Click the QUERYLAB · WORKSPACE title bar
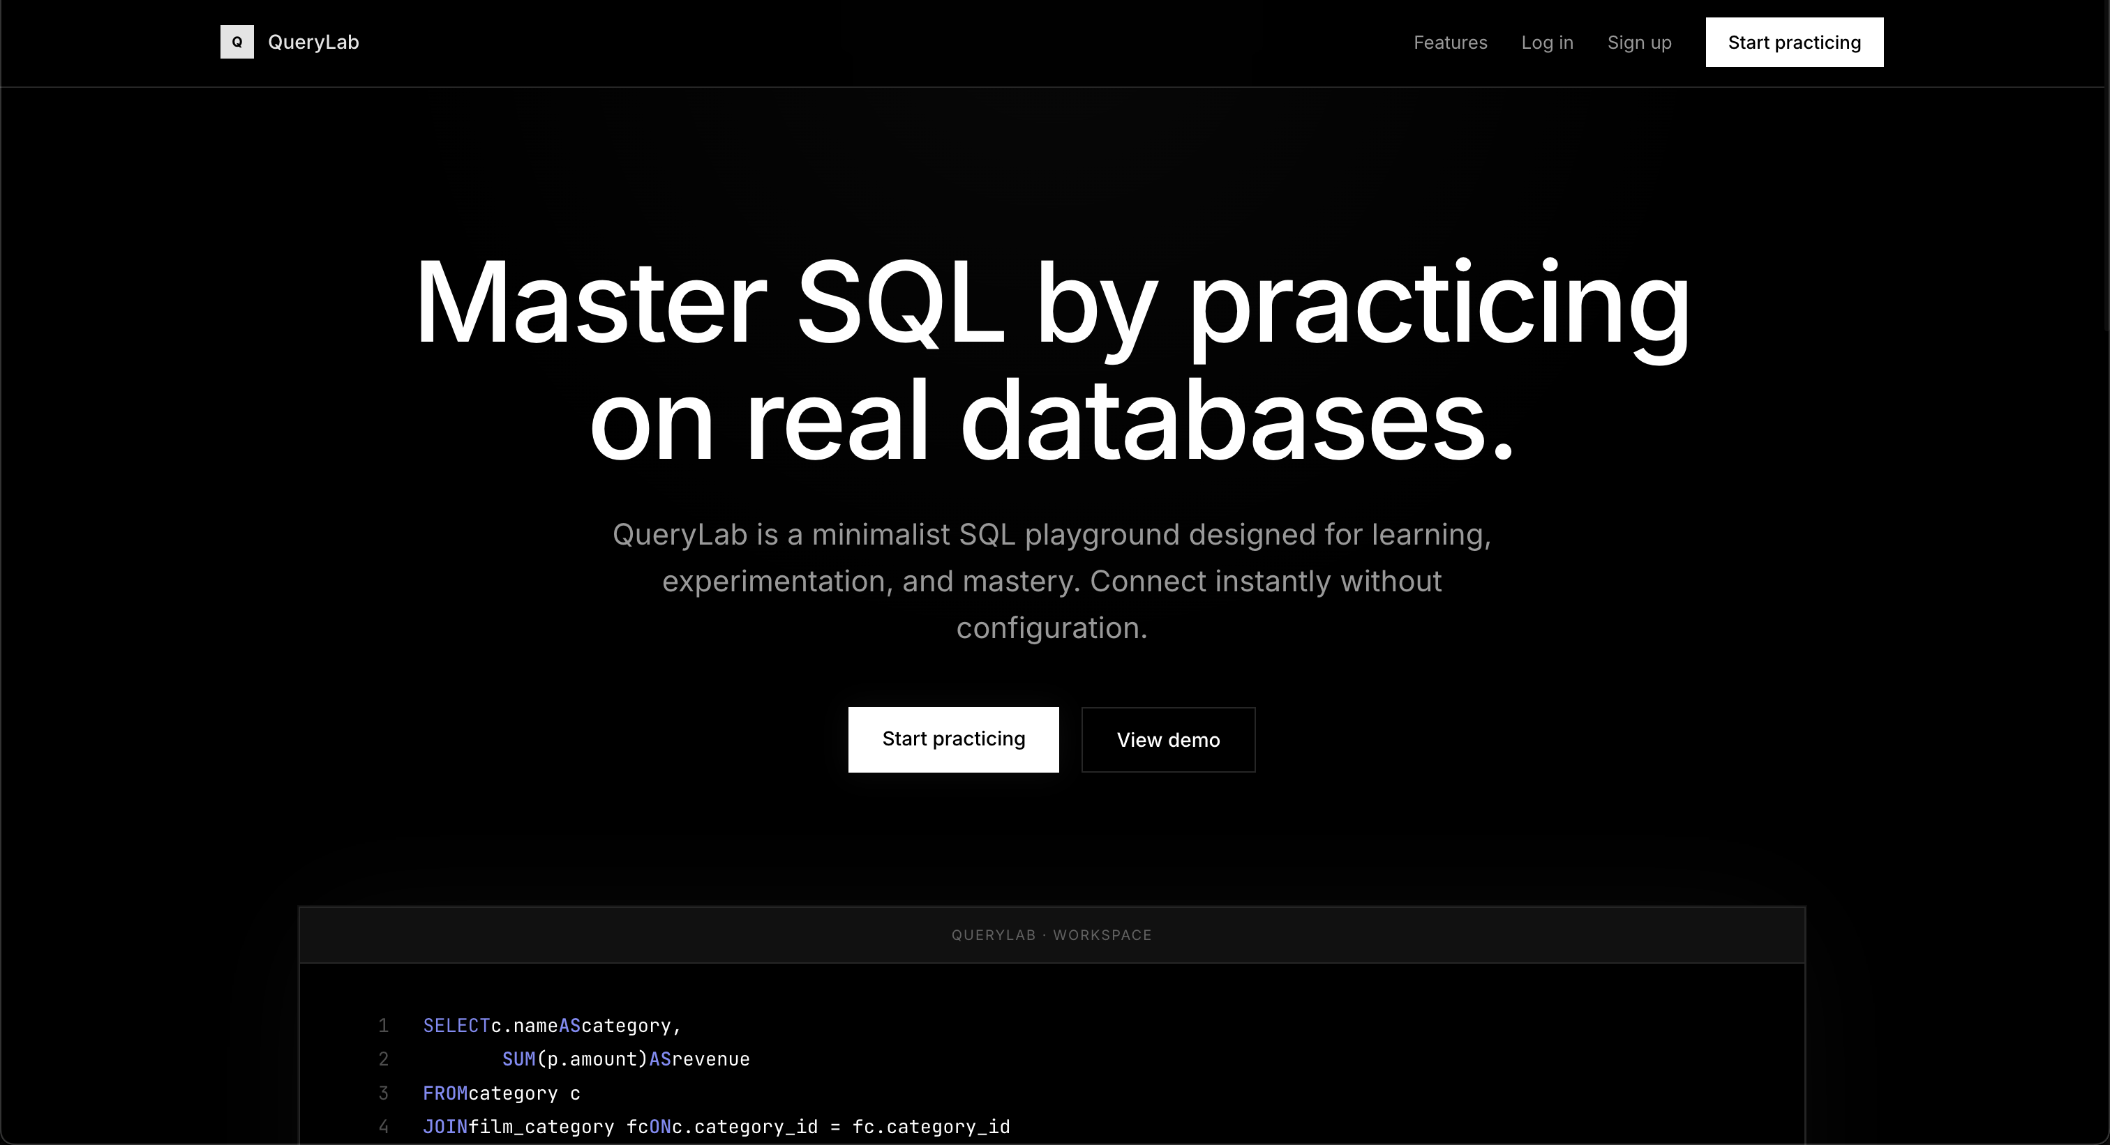Viewport: 2110px width, 1145px height. (1052, 934)
